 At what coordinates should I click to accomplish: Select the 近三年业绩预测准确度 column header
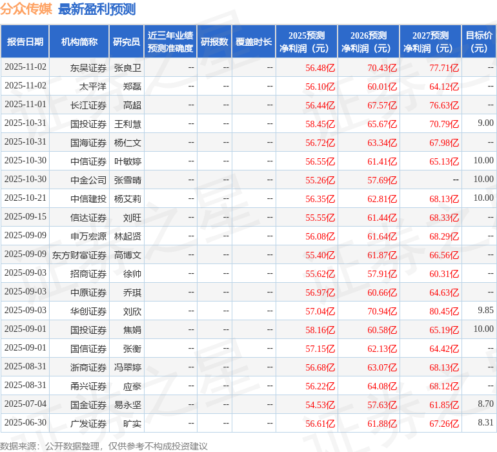170,42
